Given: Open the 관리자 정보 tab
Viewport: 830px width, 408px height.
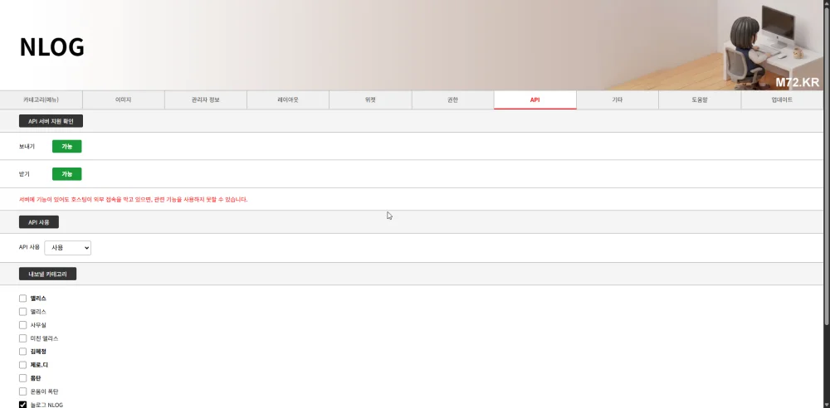Looking at the screenshot, I should (x=206, y=100).
